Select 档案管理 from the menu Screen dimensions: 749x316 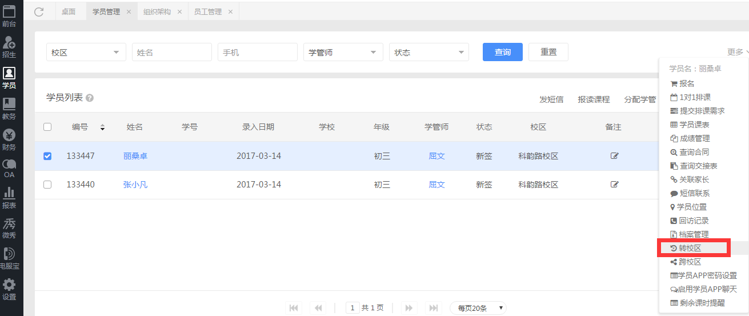click(x=690, y=234)
